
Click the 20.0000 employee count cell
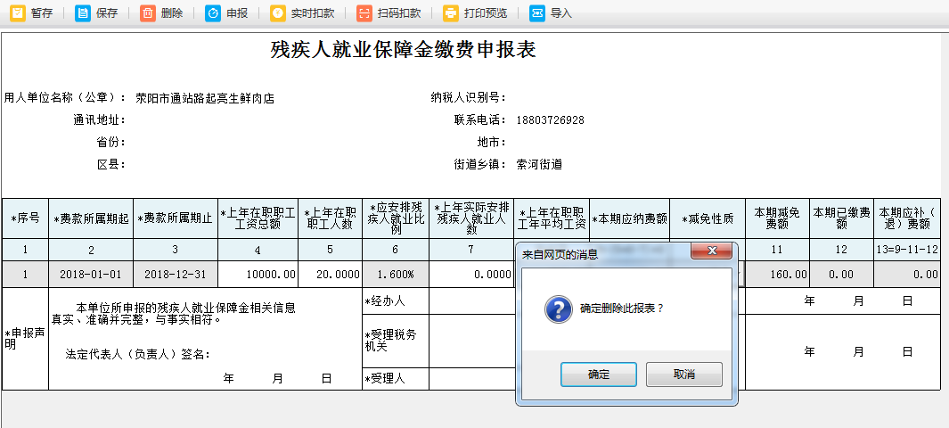pyautogui.click(x=330, y=275)
